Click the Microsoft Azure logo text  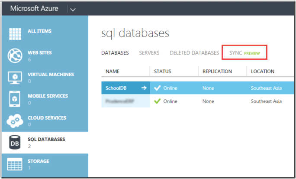tap(34, 9)
